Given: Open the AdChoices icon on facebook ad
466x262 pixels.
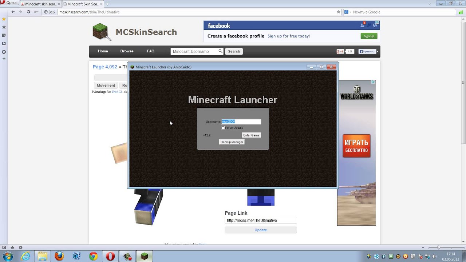Looking at the screenshot, I should click(x=378, y=23).
